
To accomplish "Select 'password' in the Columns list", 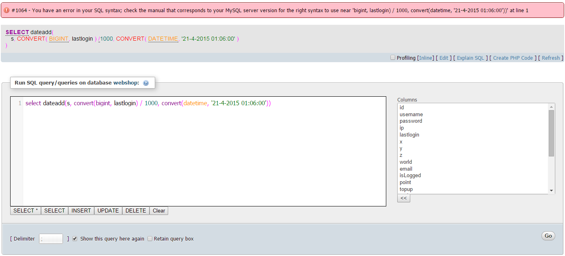I will tap(473, 121).
